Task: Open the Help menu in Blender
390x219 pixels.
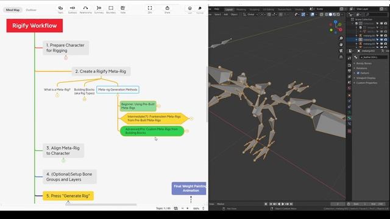Action: (x=217, y=9)
